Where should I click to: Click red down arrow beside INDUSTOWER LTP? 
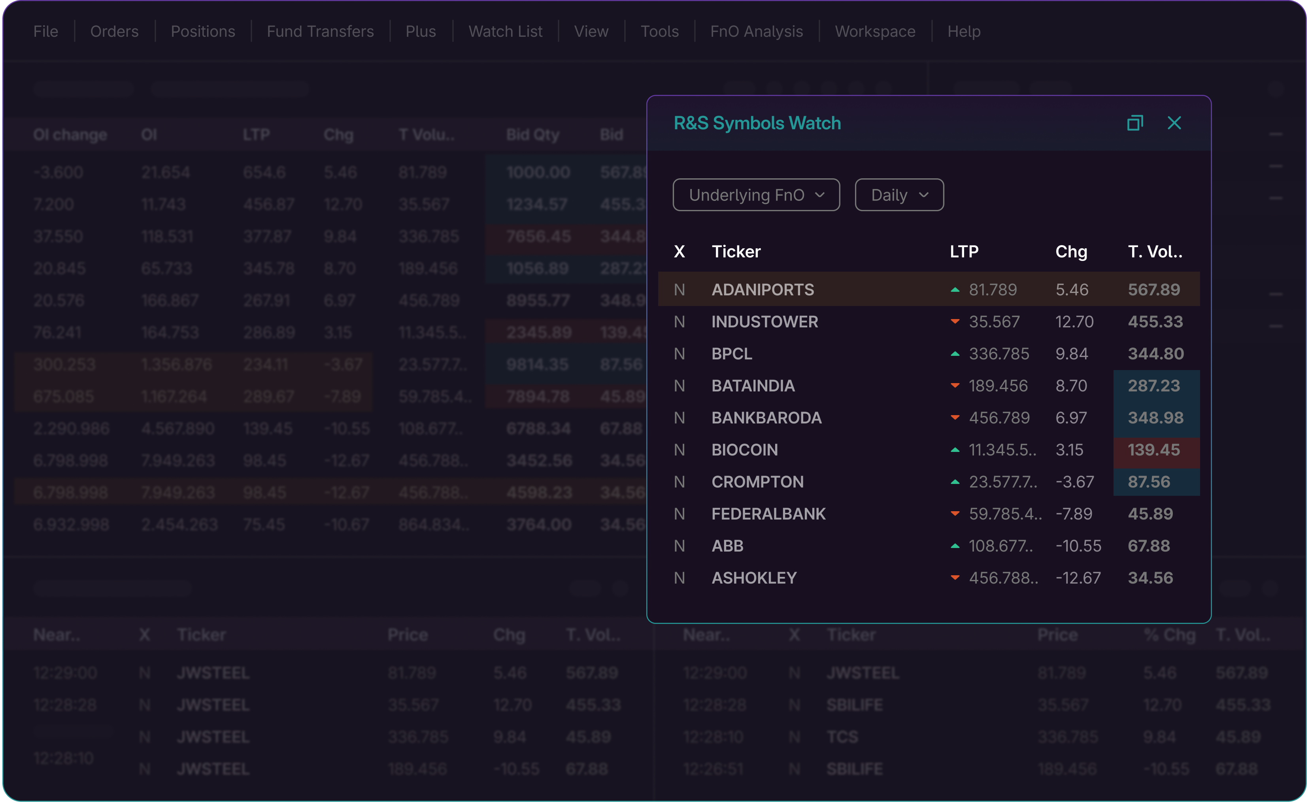[955, 322]
